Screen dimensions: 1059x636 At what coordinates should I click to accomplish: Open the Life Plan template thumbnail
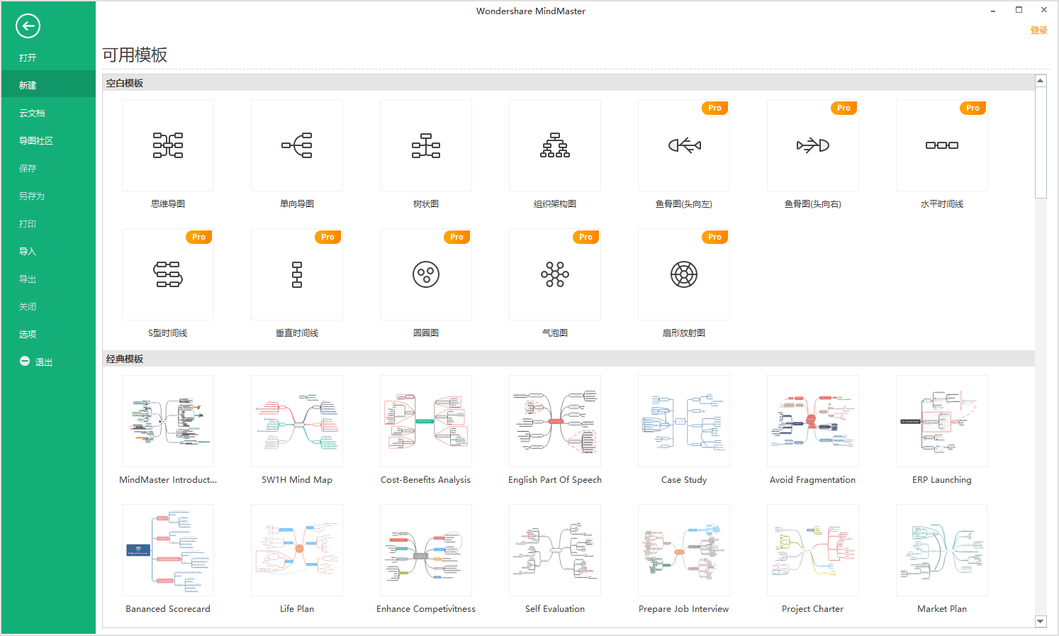click(296, 550)
